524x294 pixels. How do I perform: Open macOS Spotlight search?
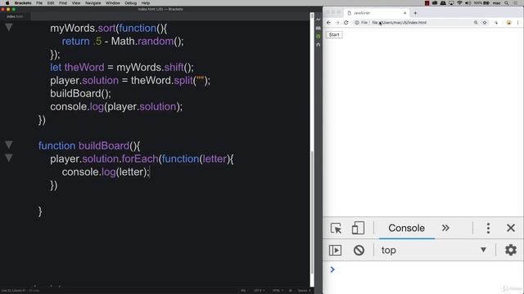(x=507, y=3)
